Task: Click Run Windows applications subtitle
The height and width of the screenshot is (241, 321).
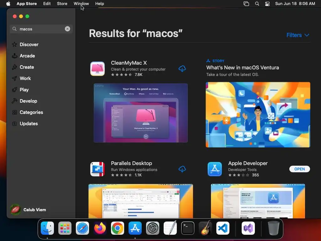Action: click(134, 170)
